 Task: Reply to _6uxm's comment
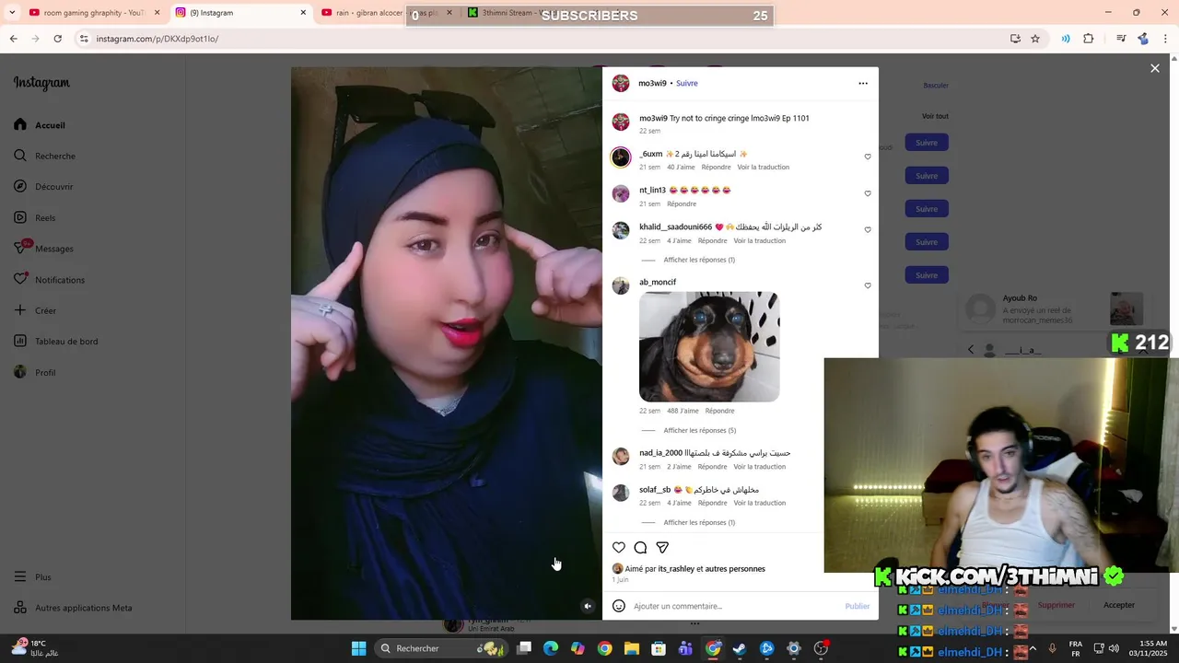pos(716,168)
